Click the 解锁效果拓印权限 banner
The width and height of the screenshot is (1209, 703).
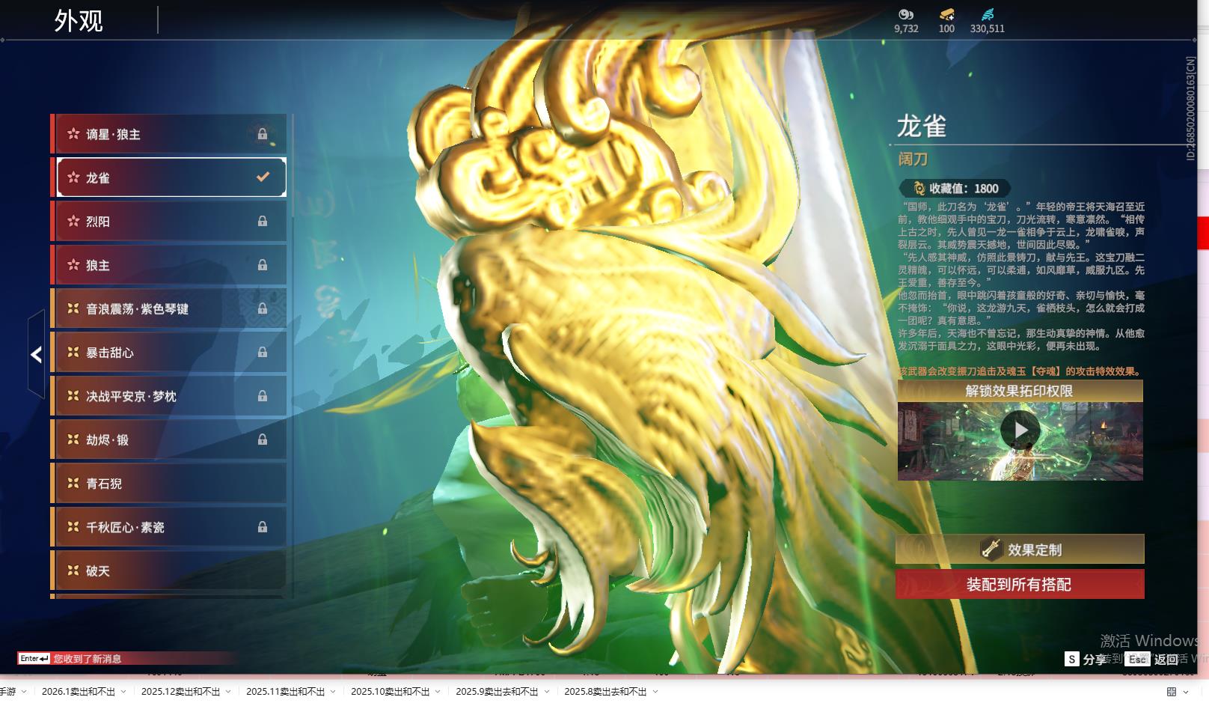pyautogui.click(x=1019, y=391)
